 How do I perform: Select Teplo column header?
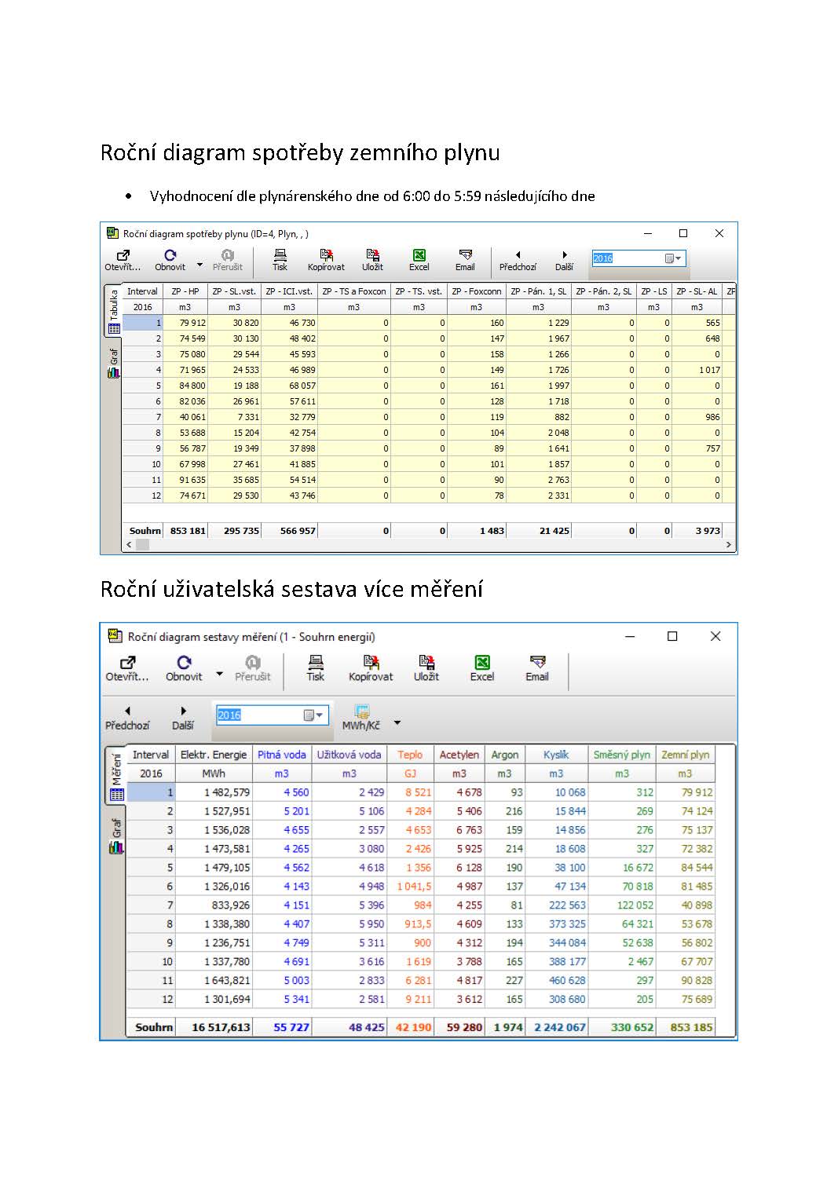pyautogui.click(x=410, y=755)
